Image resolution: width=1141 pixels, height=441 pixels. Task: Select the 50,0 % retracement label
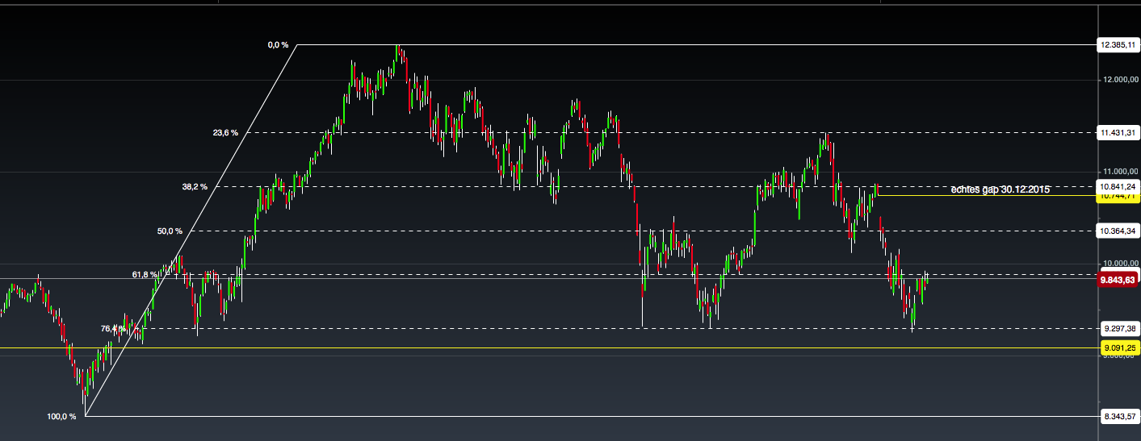tap(170, 231)
